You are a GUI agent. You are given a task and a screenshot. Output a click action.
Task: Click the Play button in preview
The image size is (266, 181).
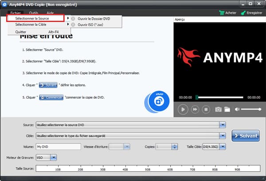[x=183, y=109]
